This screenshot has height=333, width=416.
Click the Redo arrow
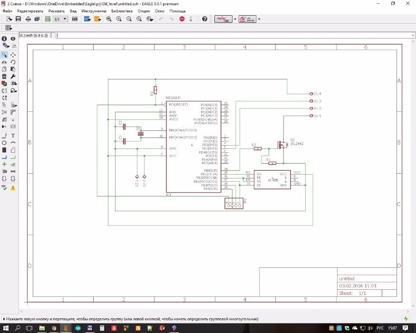coord(171,19)
